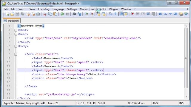Open the Language menu
Viewport: 191px width, 107px height.
(x=58, y=9)
